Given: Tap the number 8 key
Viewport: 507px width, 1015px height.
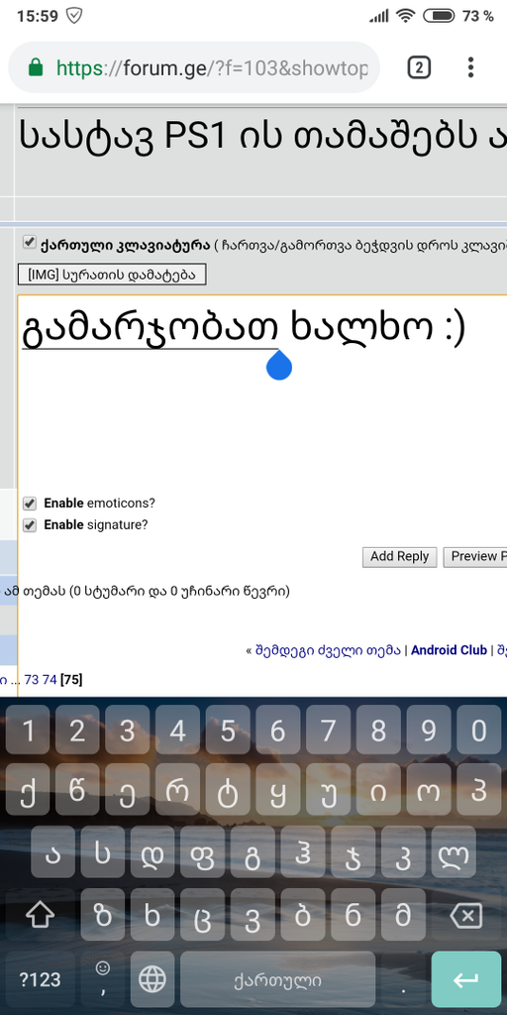Looking at the screenshot, I should coord(378,731).
